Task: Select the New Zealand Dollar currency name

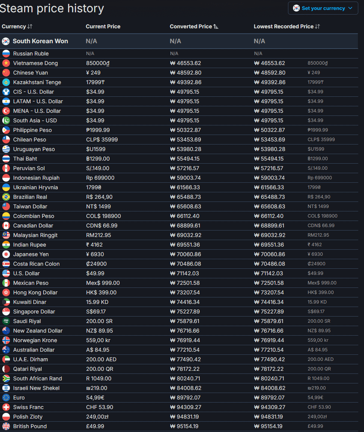Action: [x=38, y=330]
